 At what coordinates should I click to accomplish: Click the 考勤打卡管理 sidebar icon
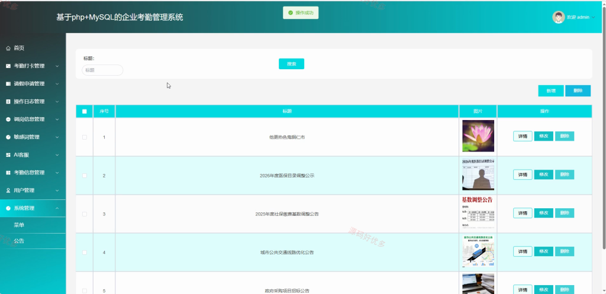[x=8, y=66]
